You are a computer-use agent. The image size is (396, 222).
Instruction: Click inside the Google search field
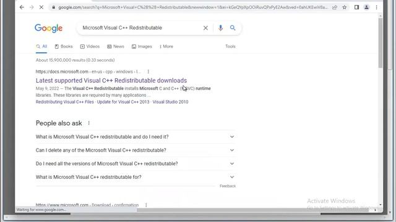[140, 28]
